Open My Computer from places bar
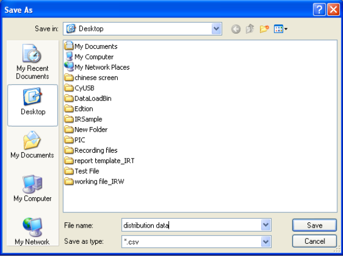The height and width of the screenshot is (256, 343). (x=33, y=189)
